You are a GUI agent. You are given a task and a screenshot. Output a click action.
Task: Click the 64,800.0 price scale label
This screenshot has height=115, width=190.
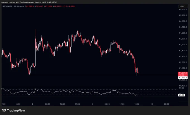click(x=183, y=21)
